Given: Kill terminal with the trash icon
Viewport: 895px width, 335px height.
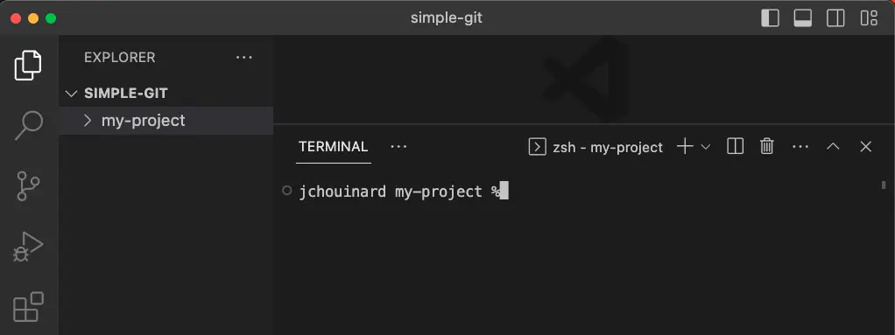Looking at the screenshot, I should click(766, 146).
